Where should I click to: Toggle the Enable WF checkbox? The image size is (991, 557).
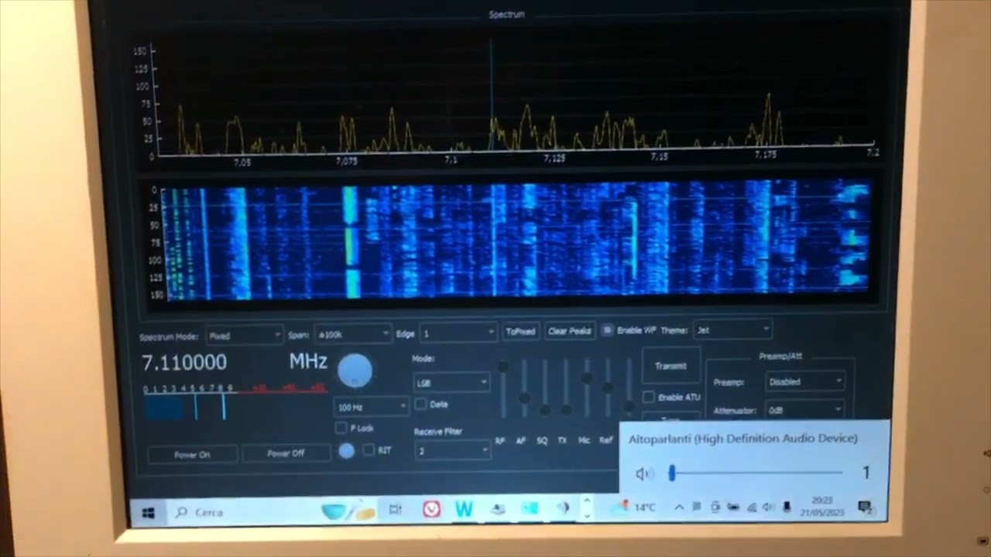(608, 330)
